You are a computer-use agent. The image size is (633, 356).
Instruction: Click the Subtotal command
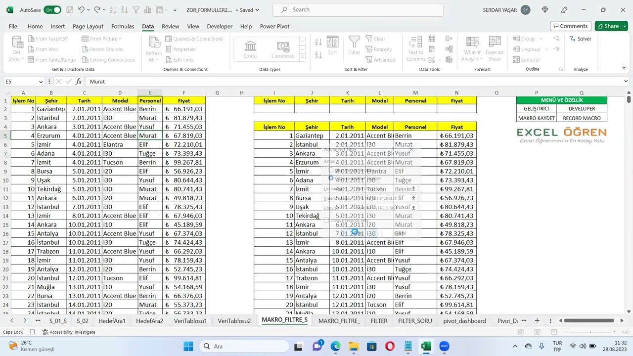coord(526,60)
